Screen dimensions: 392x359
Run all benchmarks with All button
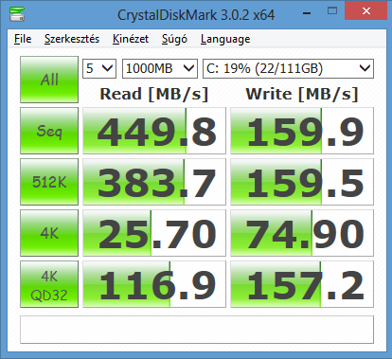[49, 80]
